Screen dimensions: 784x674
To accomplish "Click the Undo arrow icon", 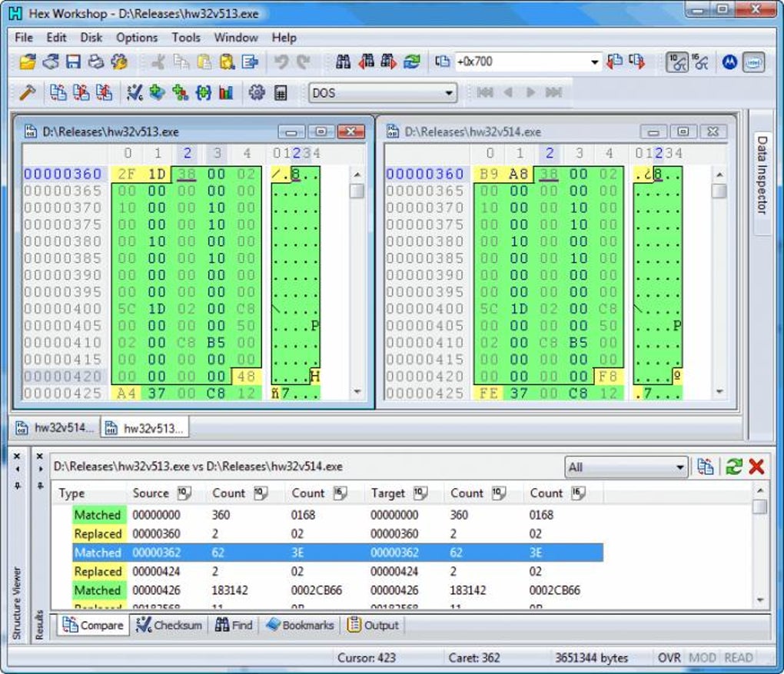I will pyautogui.click(x=281, y=62).
